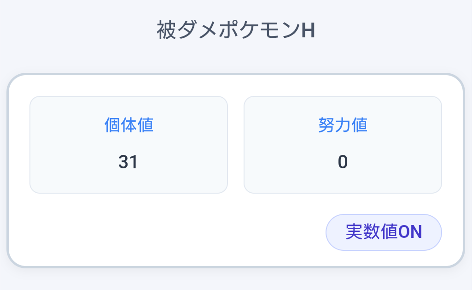This screenshot has width=472, height=290.
Task: Tap the blue 個体値 text
Action: point(129,124)
